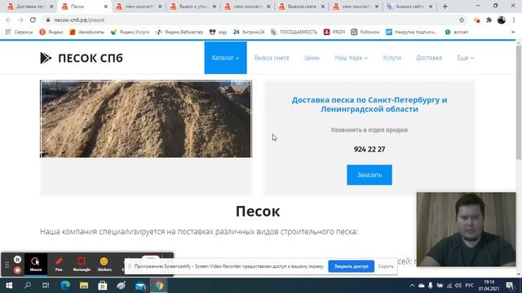Switch to the Анализ сайта tab

coord(410,7)
